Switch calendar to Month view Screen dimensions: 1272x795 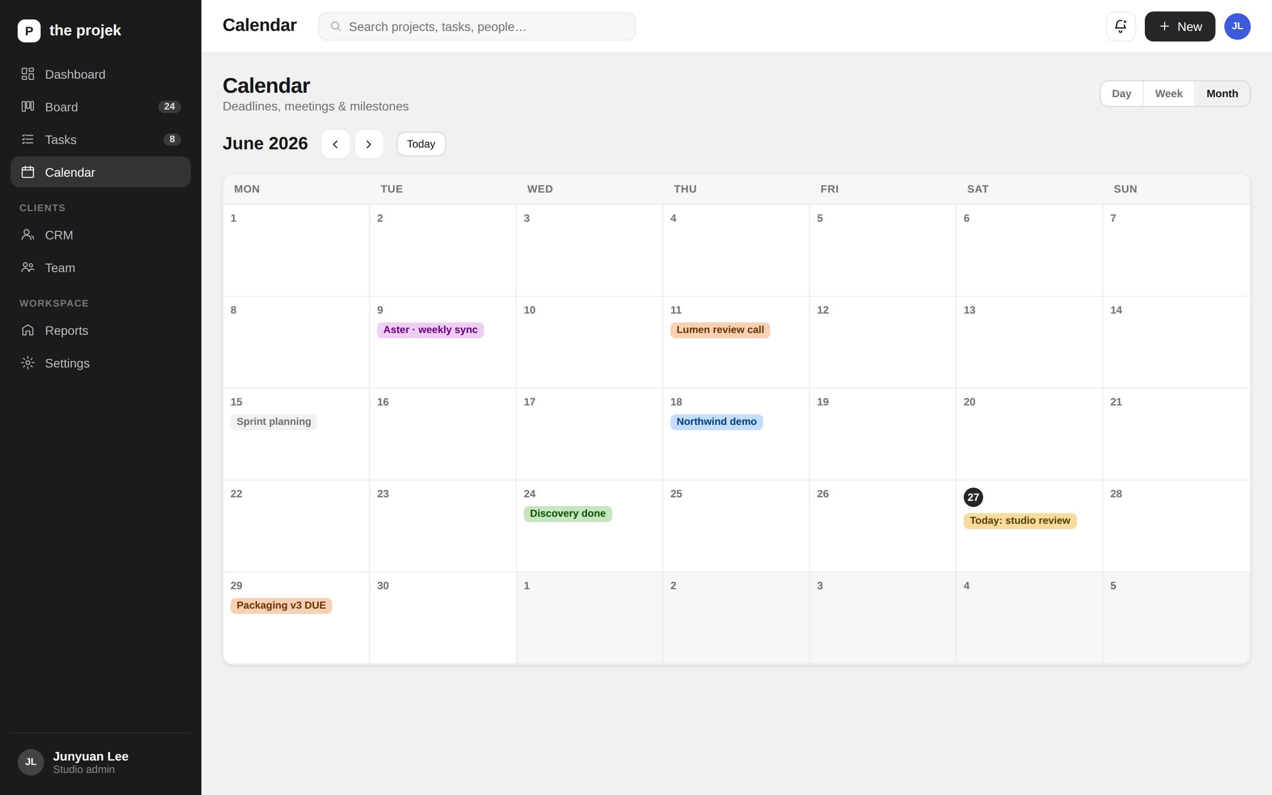[x=1222, y=94]
